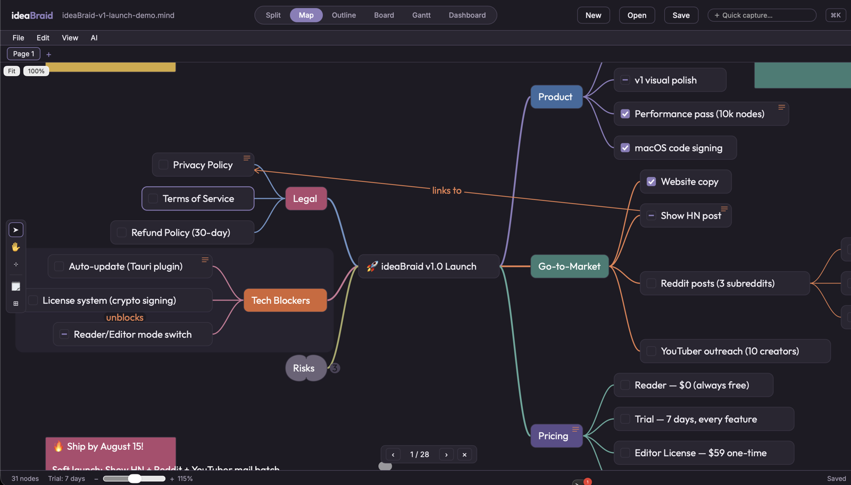The image size is (851, 485).
Task: Check the Refund Policy (30-day) checkbox
Action: click(x=122, y=232)
